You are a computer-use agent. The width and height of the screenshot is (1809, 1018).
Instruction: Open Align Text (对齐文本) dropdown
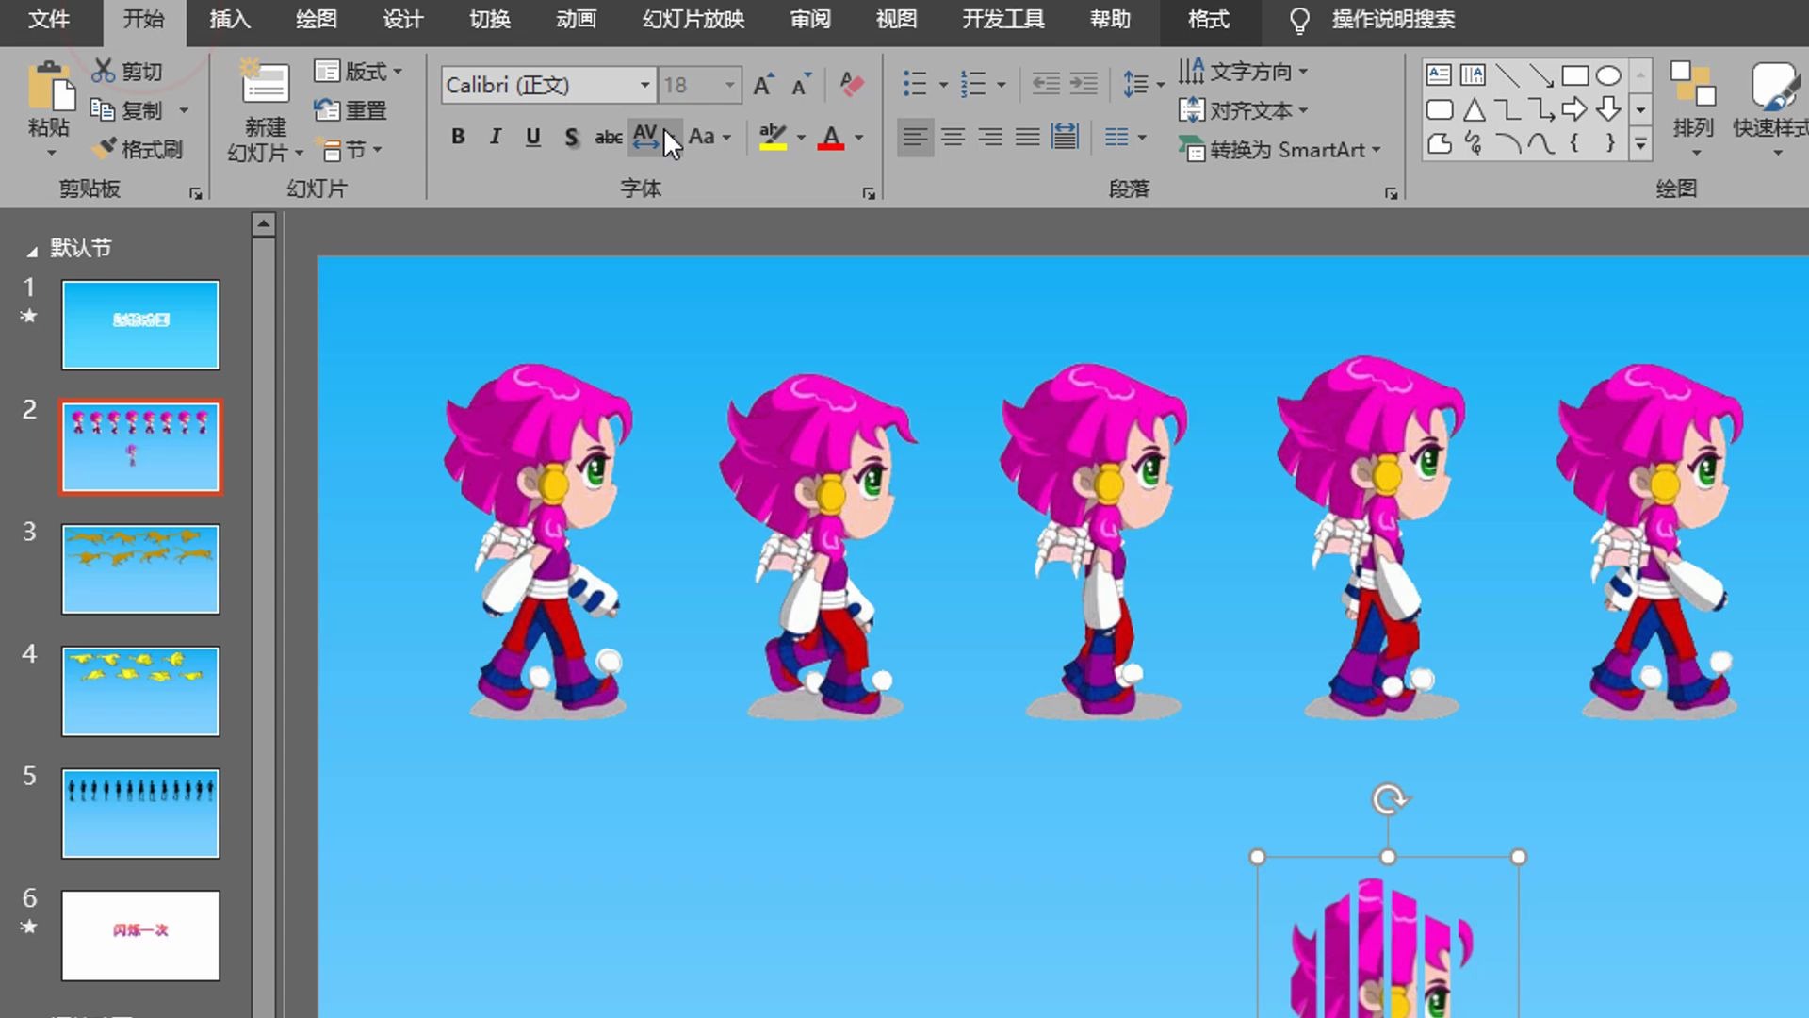[1243, 110]
